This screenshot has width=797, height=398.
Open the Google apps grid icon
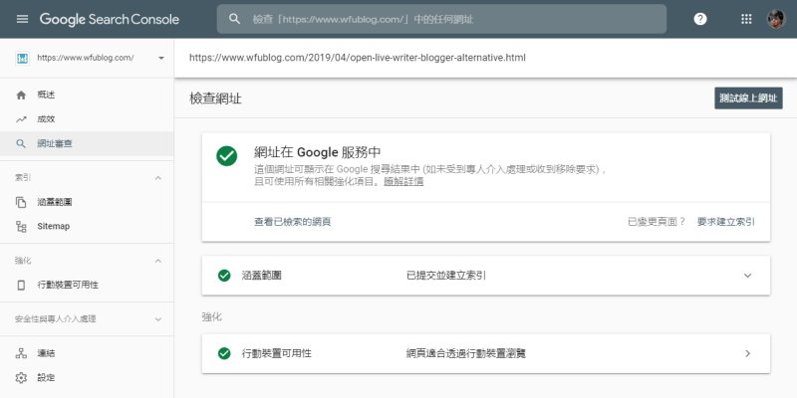[x=746, y=19]
